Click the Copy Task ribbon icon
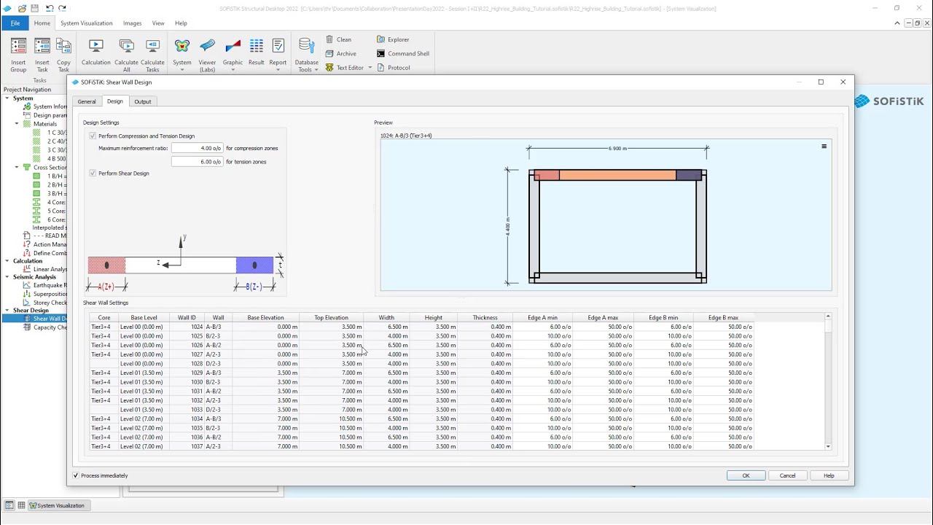Viewport: 933px width, 525px height. (63, 47)
